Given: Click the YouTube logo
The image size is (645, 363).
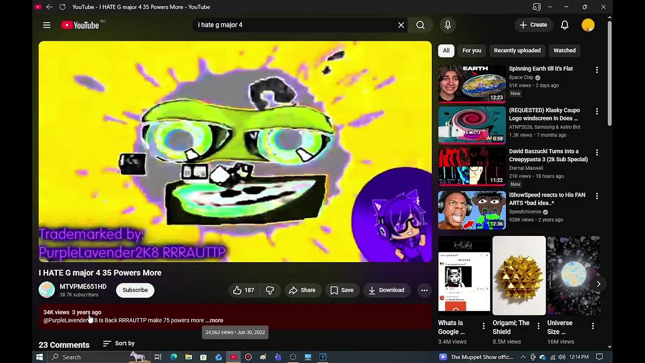Looking at the screenshot, I should (x=80, y=25).
